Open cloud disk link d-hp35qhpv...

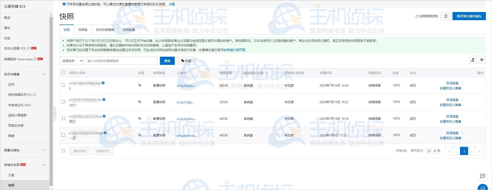click(x=186, y=86)
